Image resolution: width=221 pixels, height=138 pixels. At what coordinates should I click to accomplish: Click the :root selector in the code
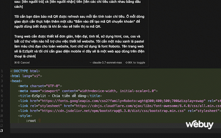[x=31, y=121]
